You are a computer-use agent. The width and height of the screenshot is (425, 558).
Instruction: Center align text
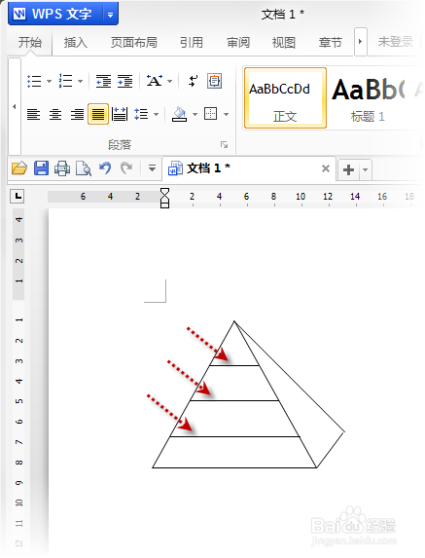pos(55,114)
